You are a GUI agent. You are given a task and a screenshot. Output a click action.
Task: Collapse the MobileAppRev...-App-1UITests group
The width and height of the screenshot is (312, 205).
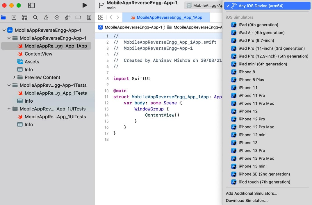tap(9, 109)
